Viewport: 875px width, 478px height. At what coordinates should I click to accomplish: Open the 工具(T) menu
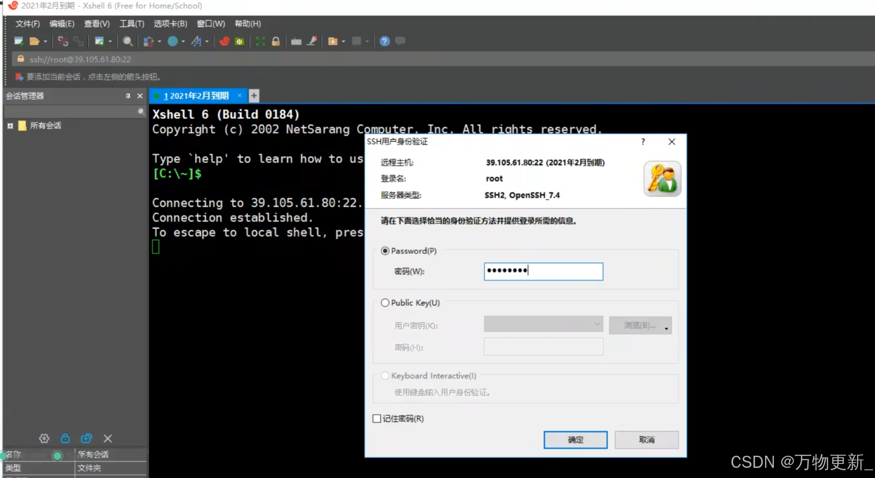132,24
